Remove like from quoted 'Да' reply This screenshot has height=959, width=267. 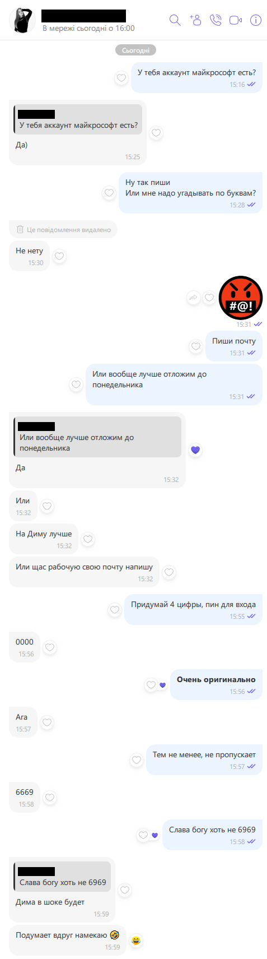(195, 450)
